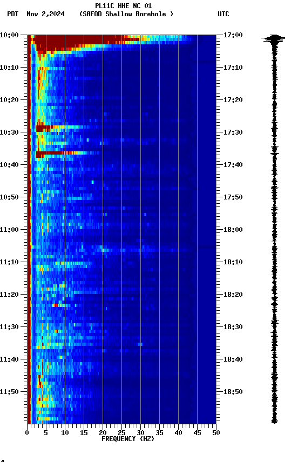Click the '20' frequency axis tick label
Viewport: 298px width, 467px height.
(103, 433)
